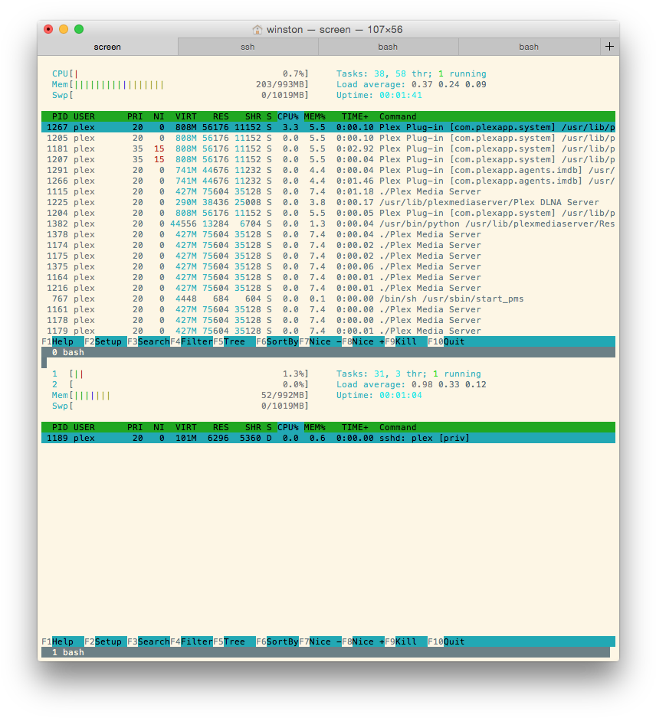Click the lower pane Mem 52/992MB meter
The image size is (656, 718).
click(180, 395)
